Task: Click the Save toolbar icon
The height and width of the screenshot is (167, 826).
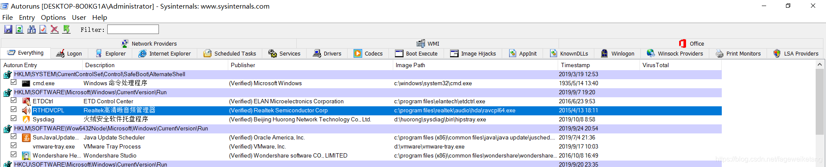Action: 8,29
